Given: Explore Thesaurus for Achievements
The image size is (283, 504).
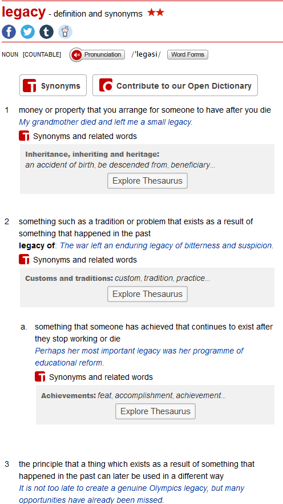Looking at the screenshot, I should click(x=155, y=411).
